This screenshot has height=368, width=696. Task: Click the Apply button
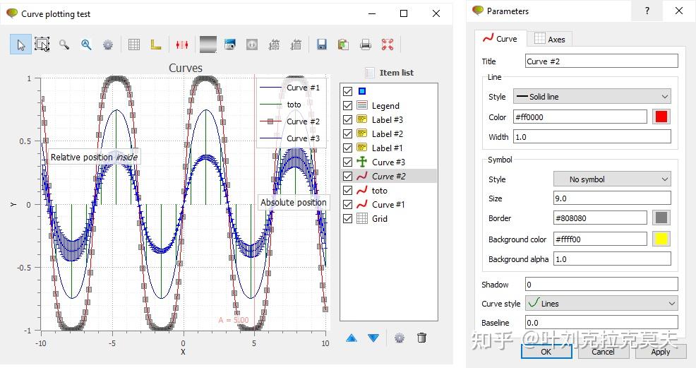(661, 351)
